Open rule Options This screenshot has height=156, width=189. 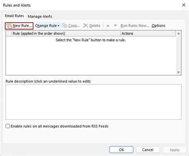[158, 26]
